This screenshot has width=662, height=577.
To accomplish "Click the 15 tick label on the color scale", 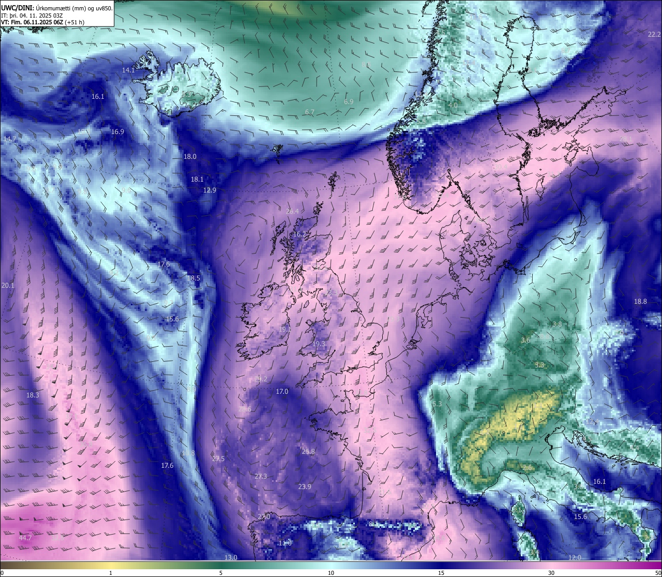I will tap(441, 573).
